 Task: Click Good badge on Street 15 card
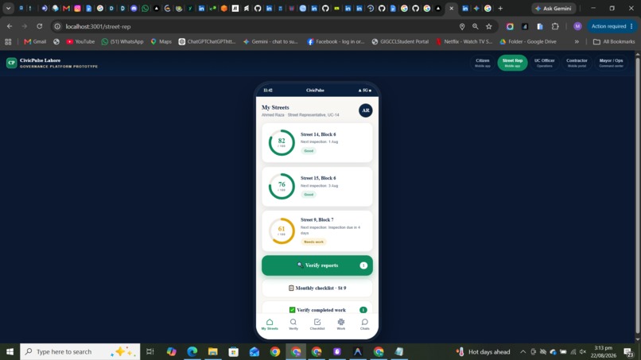(x=309, y=195)
